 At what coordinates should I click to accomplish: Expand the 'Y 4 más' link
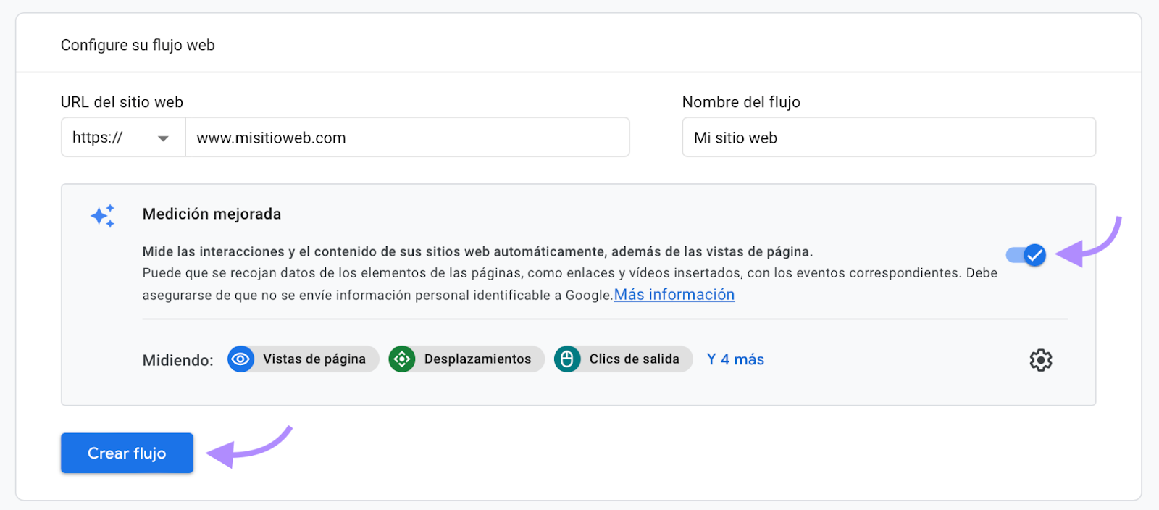(735, 359)
